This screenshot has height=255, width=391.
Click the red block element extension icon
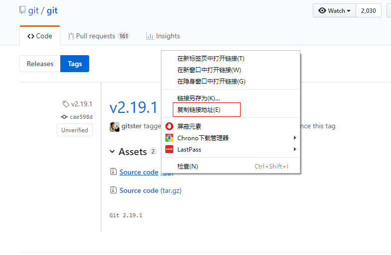point(169,127)
